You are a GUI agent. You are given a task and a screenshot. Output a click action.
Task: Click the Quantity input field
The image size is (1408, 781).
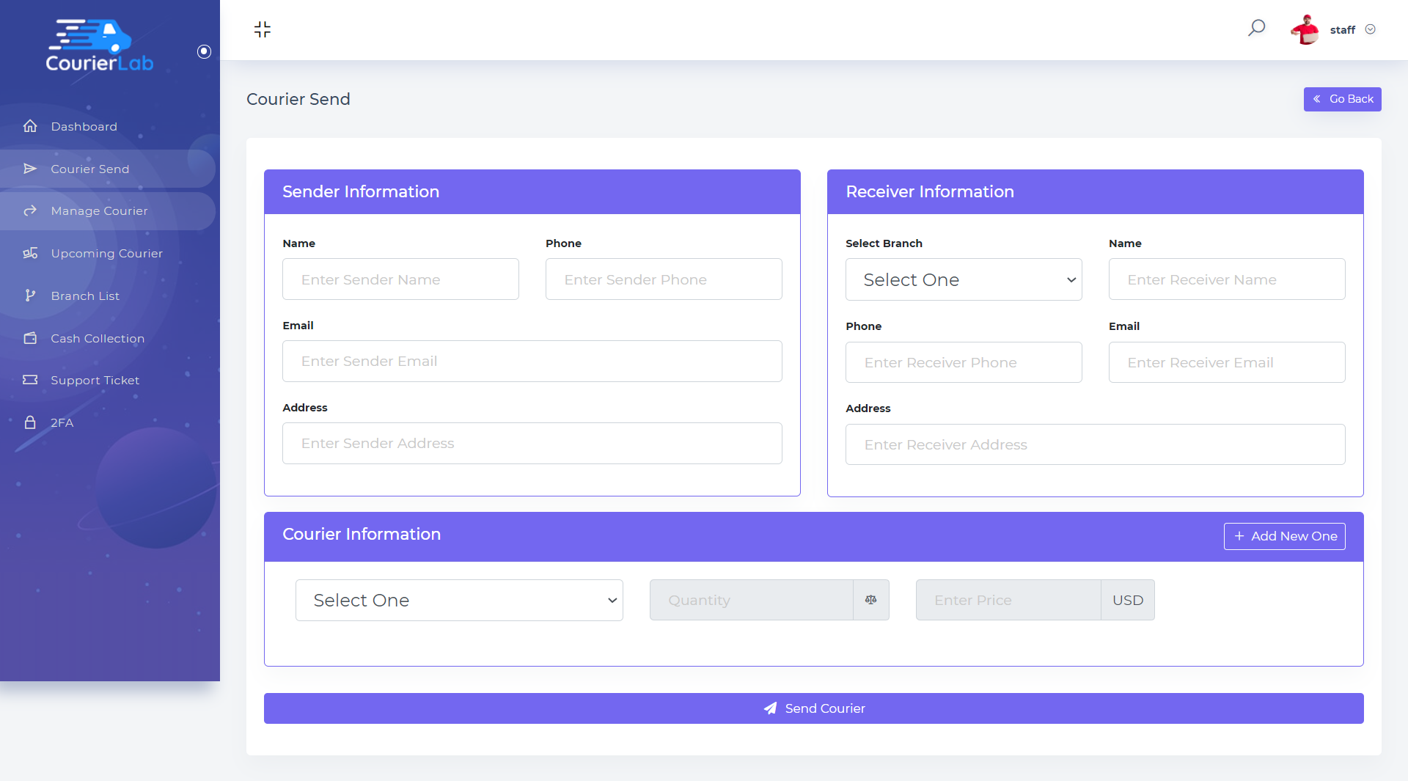point(751,600)
